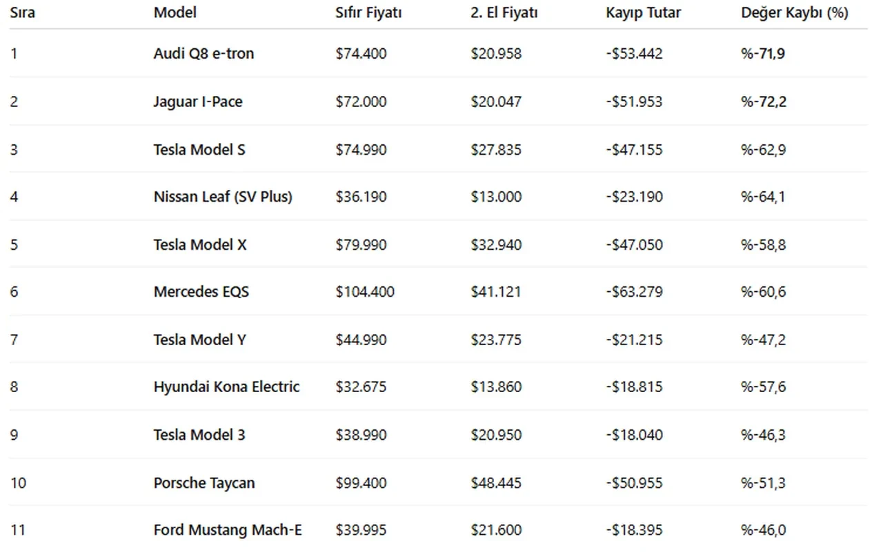Select Porsche Taycan depreciation %-51,3
The height and width of the screenshot is (555, 883).
pyautogui.click(x=763, y=483)
